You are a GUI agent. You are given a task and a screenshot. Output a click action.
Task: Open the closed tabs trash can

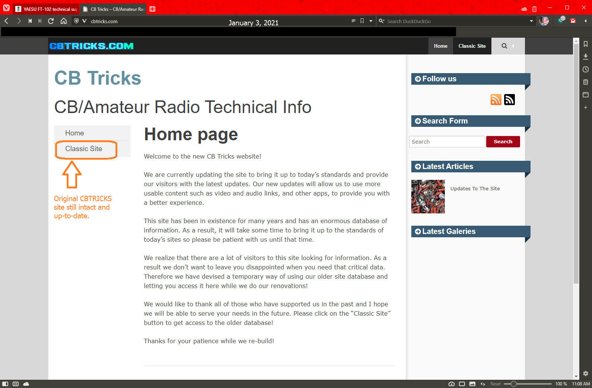pyautogui.click(x=534, y=9)
